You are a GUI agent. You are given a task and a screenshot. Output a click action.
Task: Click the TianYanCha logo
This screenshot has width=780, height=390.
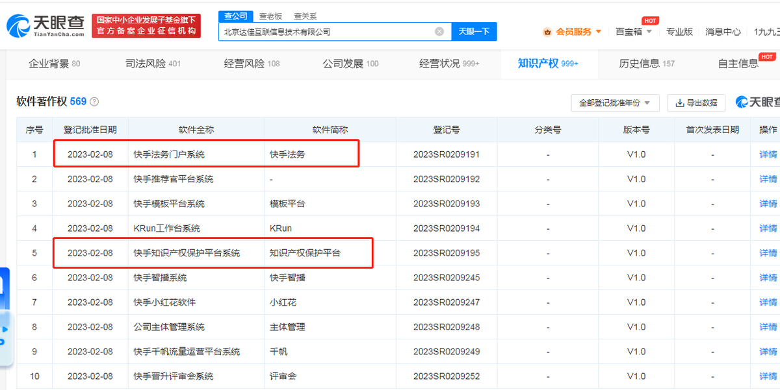pyautogui.click(x=45, y=26)
